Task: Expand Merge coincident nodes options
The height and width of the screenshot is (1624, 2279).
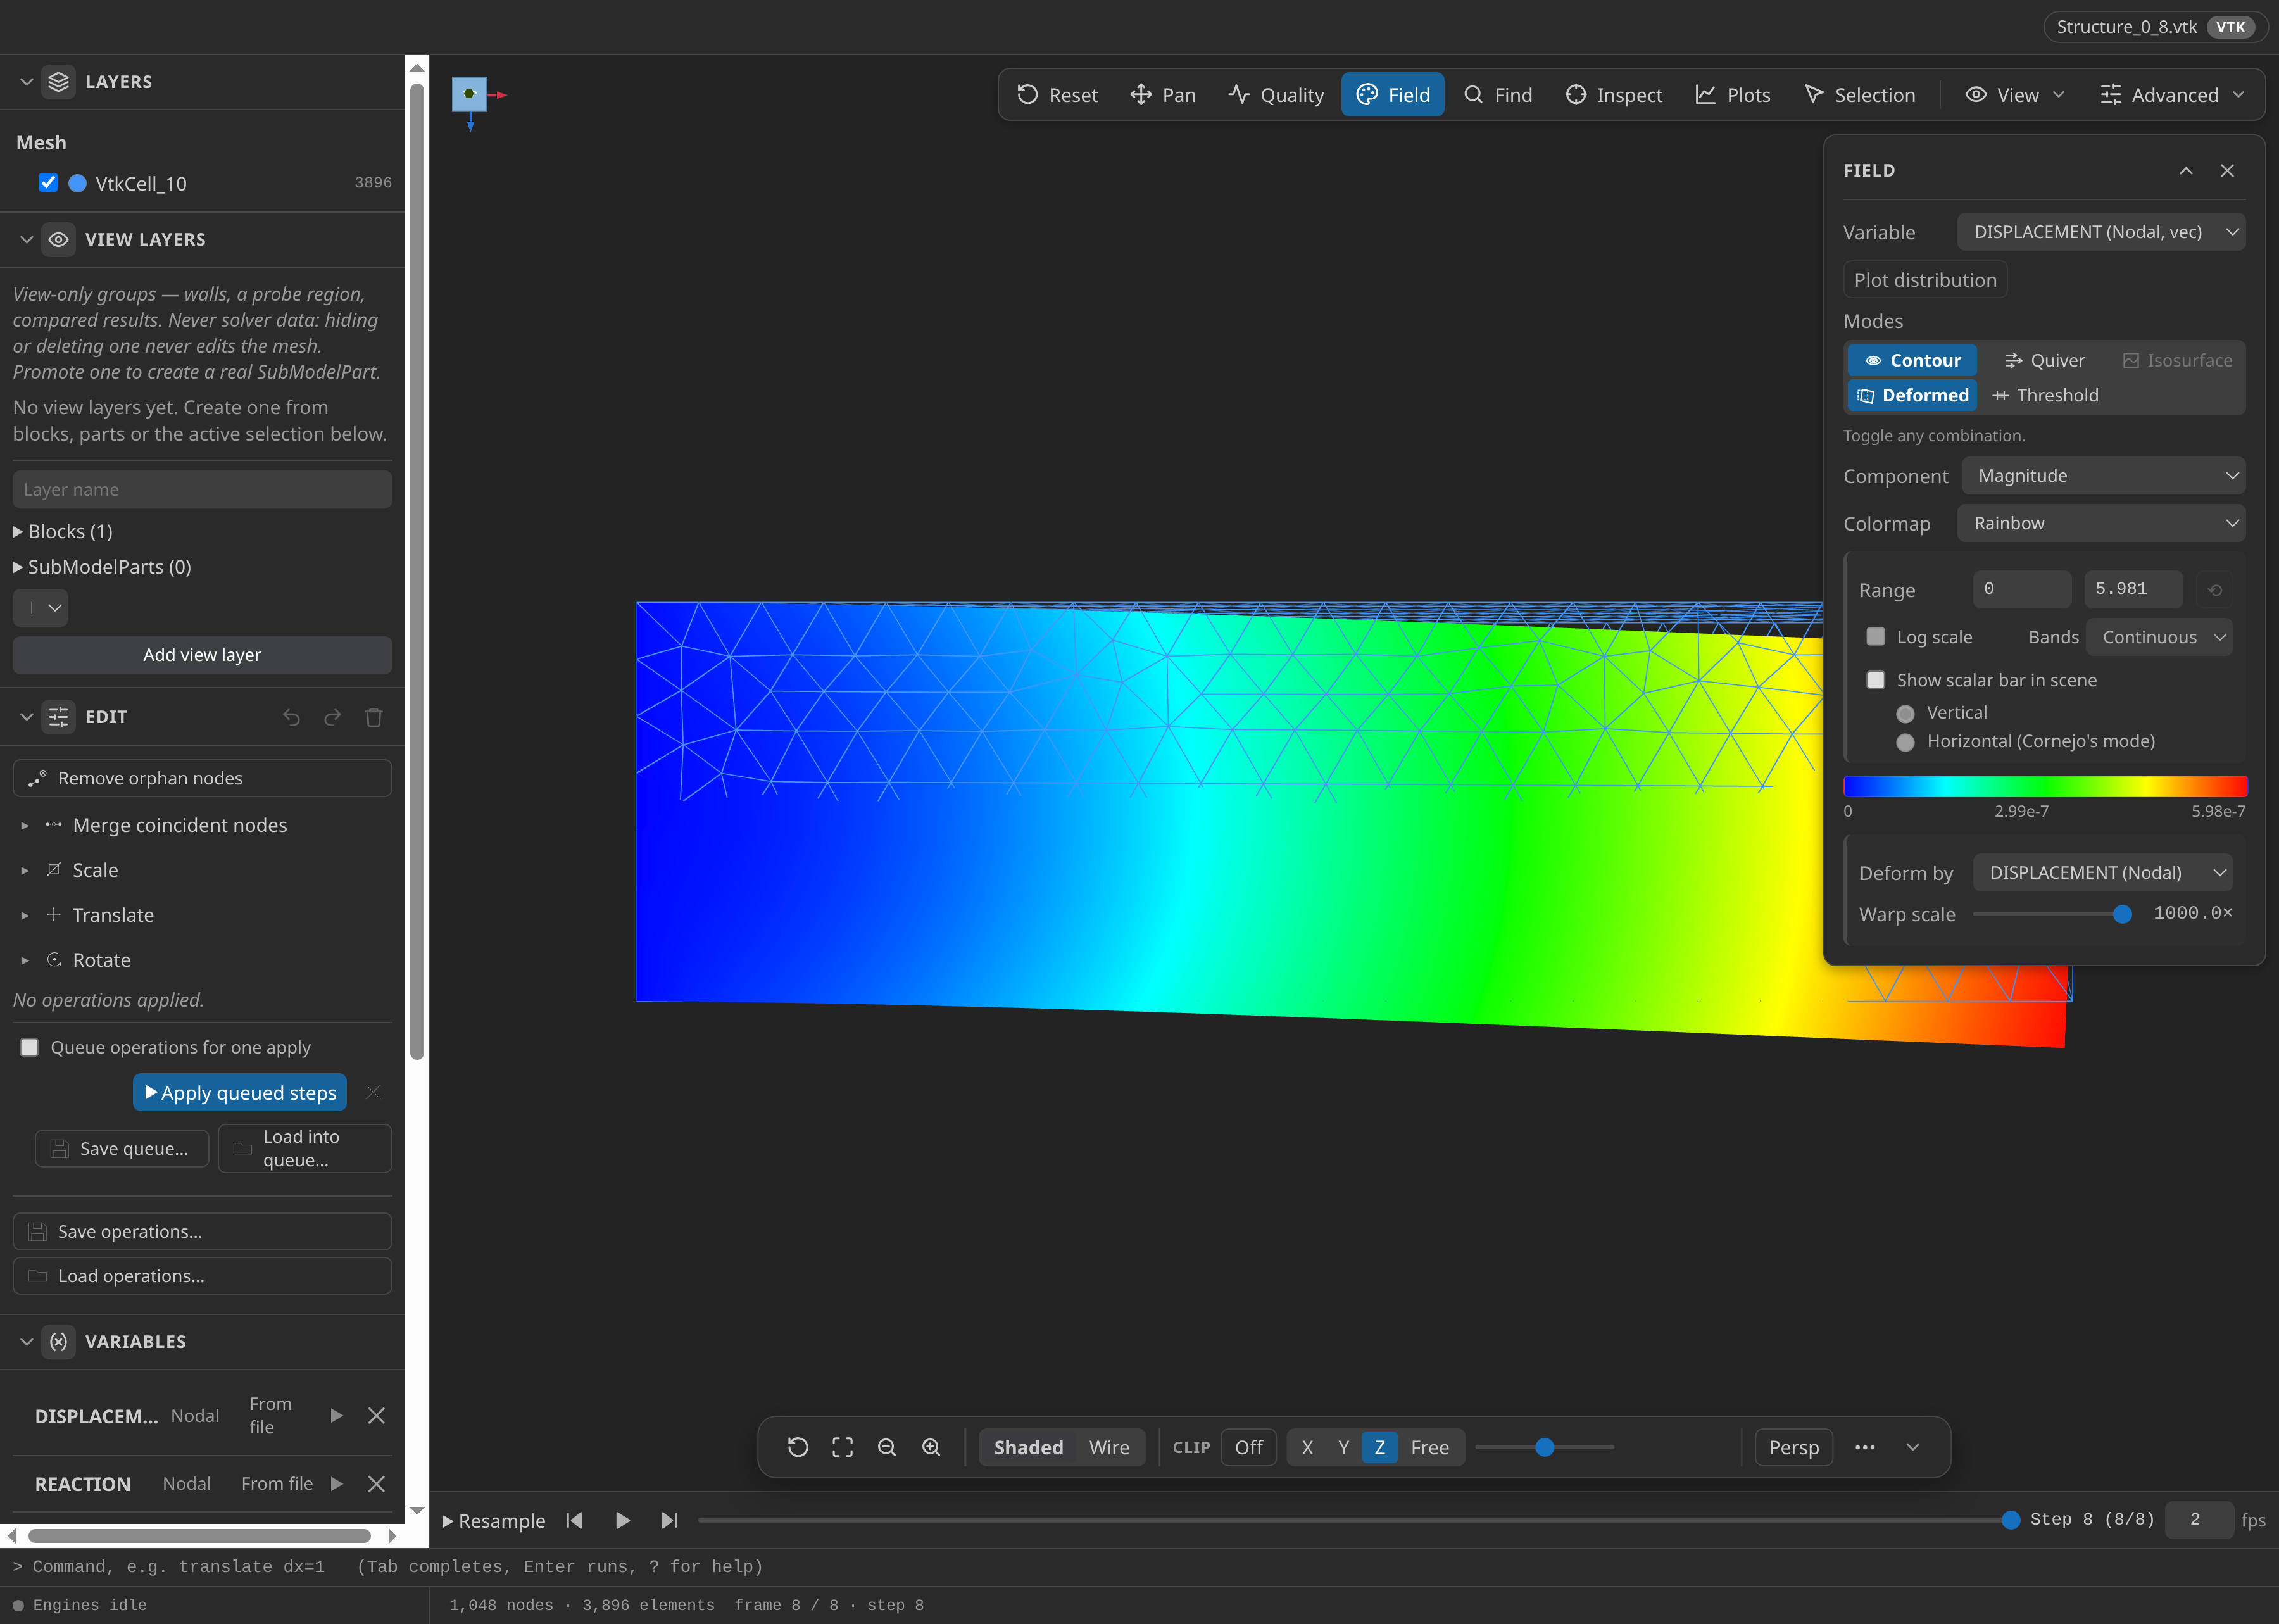Action: 25,825
